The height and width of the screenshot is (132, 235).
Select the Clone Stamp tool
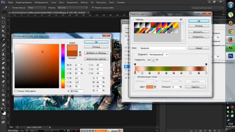pyautogui.click(x=3, y=54)
